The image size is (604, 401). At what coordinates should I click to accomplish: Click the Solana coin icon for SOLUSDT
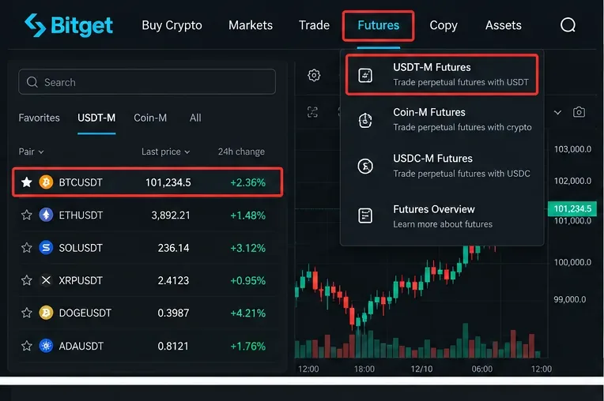click(x=46, y=248)
